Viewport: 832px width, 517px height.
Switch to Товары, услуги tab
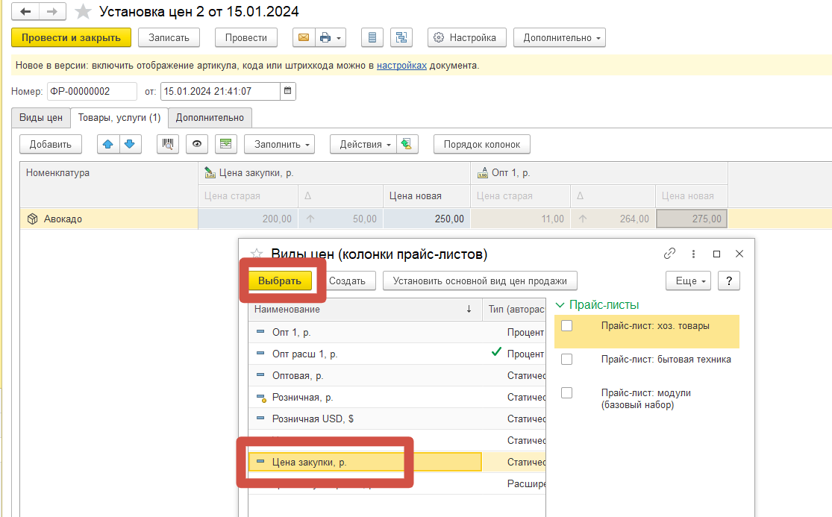click(119, 118)
